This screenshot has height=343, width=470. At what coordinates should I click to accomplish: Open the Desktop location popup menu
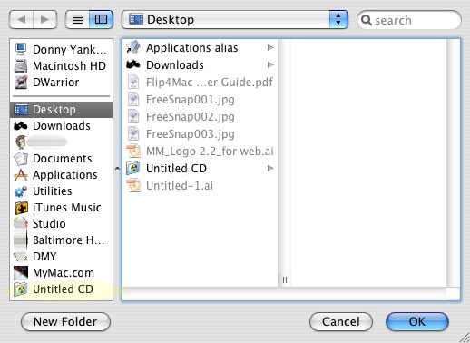click(235, 20)
